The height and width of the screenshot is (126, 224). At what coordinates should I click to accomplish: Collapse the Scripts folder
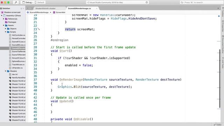point(6,32)
